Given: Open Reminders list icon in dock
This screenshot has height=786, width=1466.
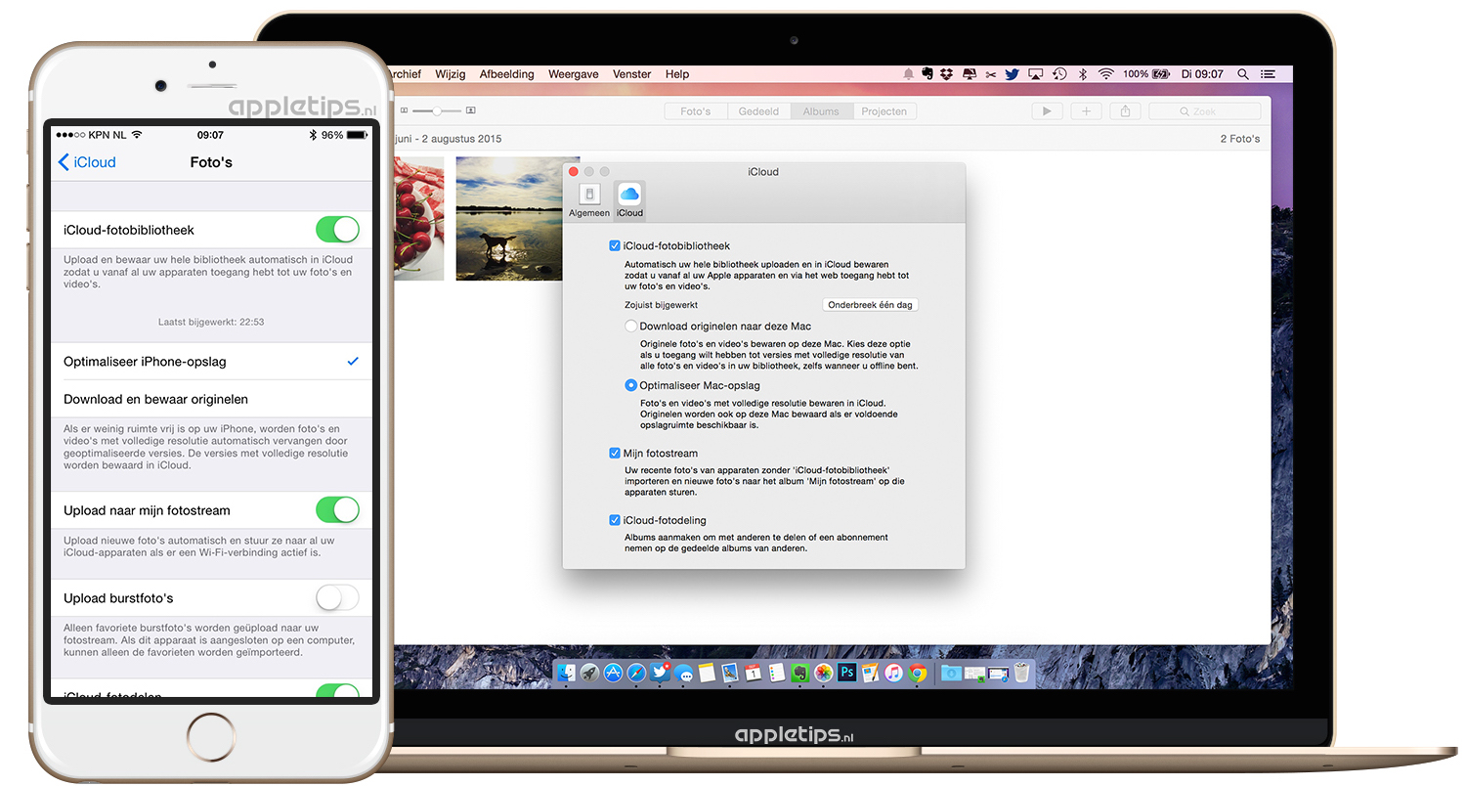Looking at the screenshot, I should coord(777,673).
